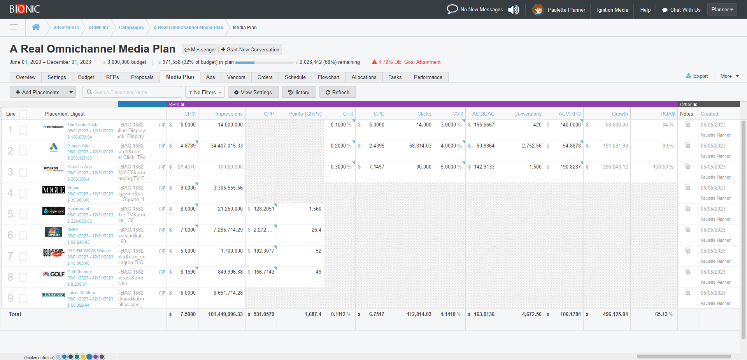747x360 pixels.
Task: Click the Vogue vendor logo
Action: (x=54, y=190)
